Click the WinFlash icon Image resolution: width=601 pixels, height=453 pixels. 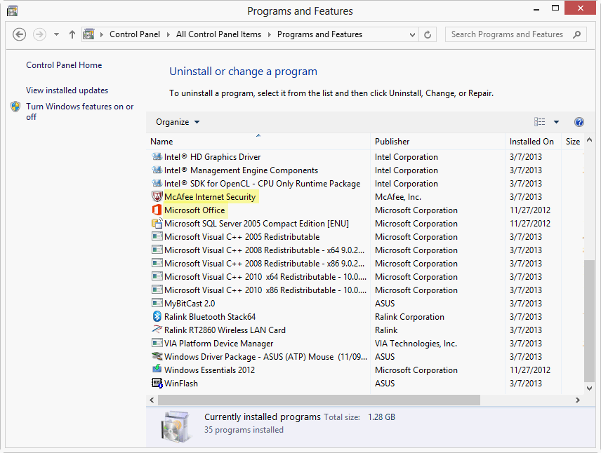(157, 383)
